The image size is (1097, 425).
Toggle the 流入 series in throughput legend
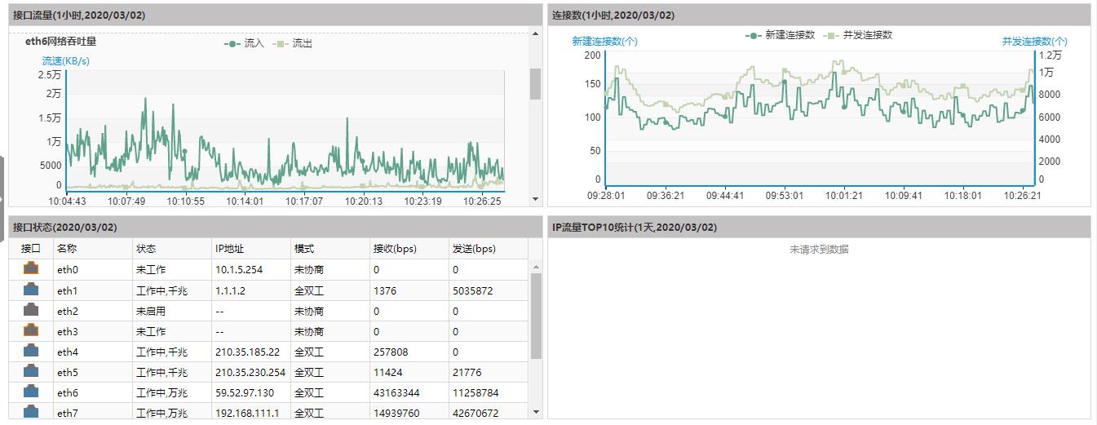pyautogui.click(x=245, y=43)
